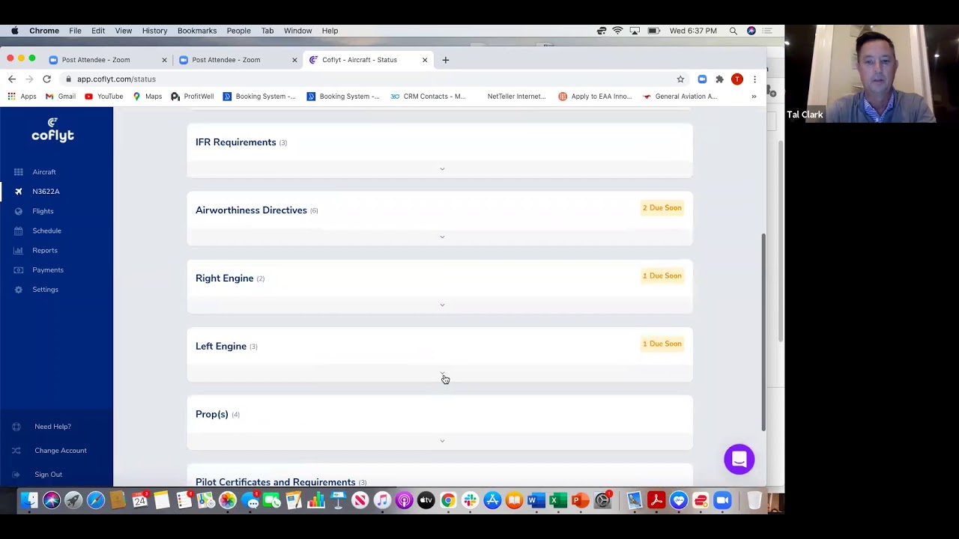Screen dimensions: 959x539
Task: Open Chrome three-dot menu
Action: (754, 79)
